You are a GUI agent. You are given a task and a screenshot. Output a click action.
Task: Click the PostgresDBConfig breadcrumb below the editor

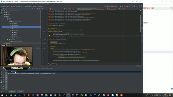pyautogui.click(x=52, y=64)
